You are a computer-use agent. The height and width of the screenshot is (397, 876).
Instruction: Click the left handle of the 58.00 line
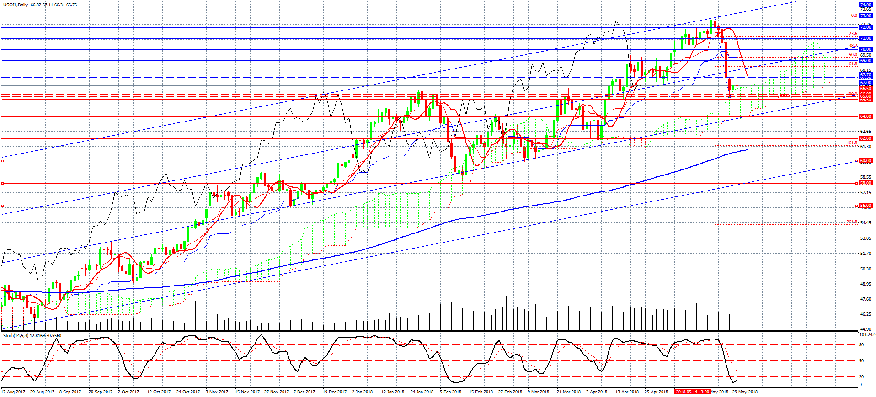click(x=3, y=183)
